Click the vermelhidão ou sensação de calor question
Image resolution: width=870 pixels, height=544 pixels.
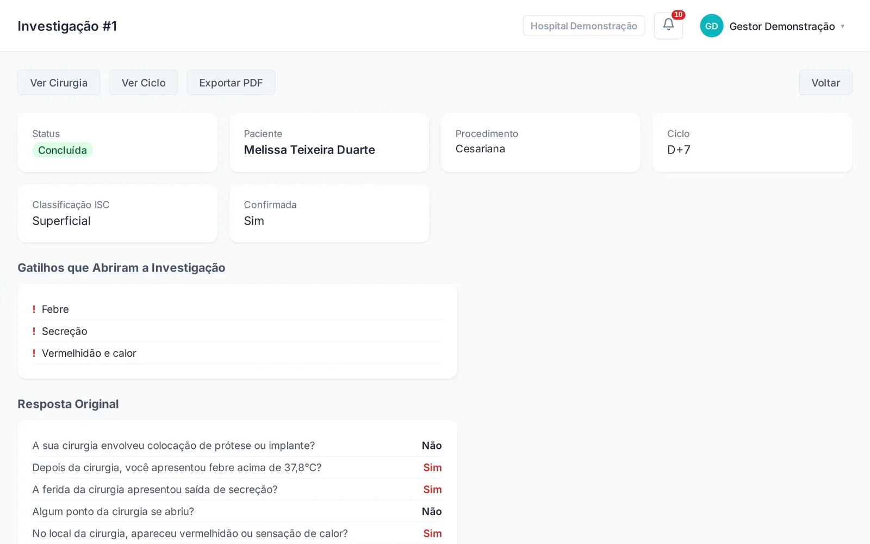(190, 534)
